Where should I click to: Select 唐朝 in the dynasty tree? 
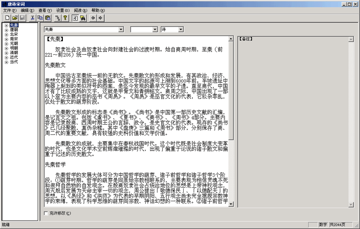pyautogui.click(x=14, y=30)
